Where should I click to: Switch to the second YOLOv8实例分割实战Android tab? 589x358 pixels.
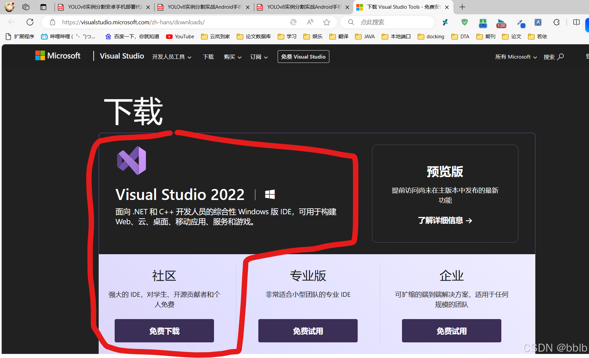pos(204,7)
